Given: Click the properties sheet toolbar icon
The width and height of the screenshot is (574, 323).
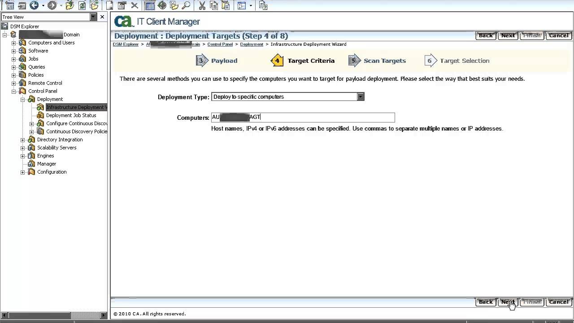Looking at the screenshot, I should pyautogui.click(x=122, y=5).
